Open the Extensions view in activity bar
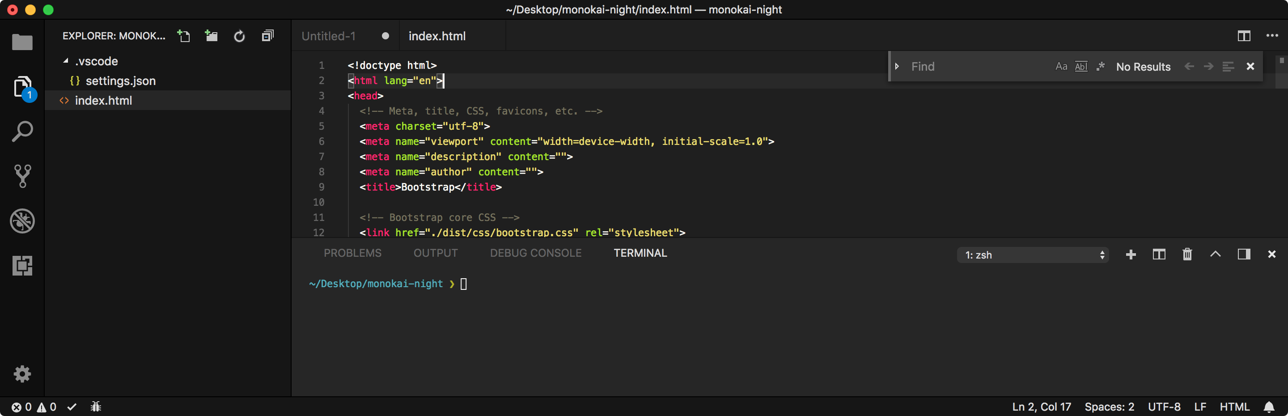Image resolution: width=1288 pixels, height=416 pixels. pyautogui.click(x=22, y=266)
